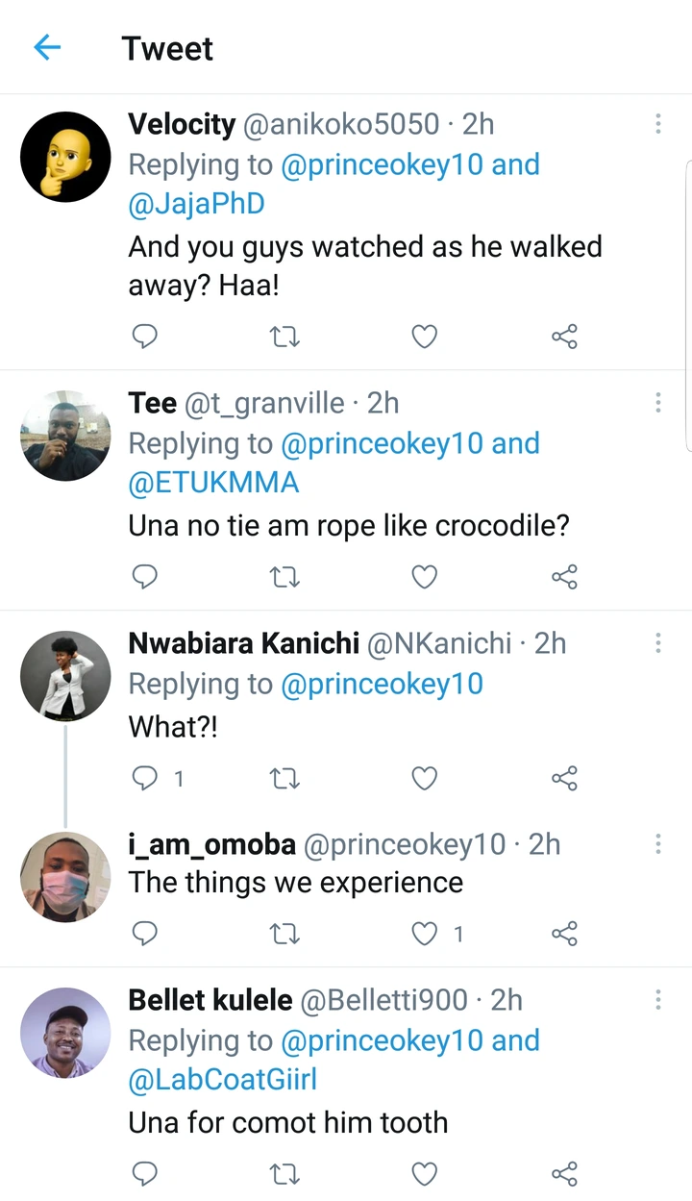Share Tee's tweet

coord(564,576)
